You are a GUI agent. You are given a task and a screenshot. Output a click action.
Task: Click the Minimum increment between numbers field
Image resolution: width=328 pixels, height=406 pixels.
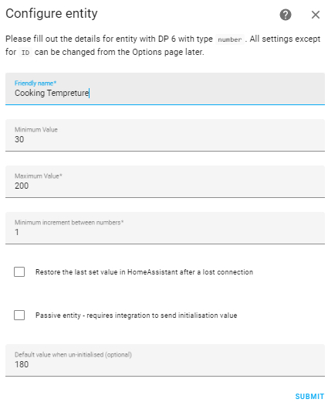pos(165,228)
